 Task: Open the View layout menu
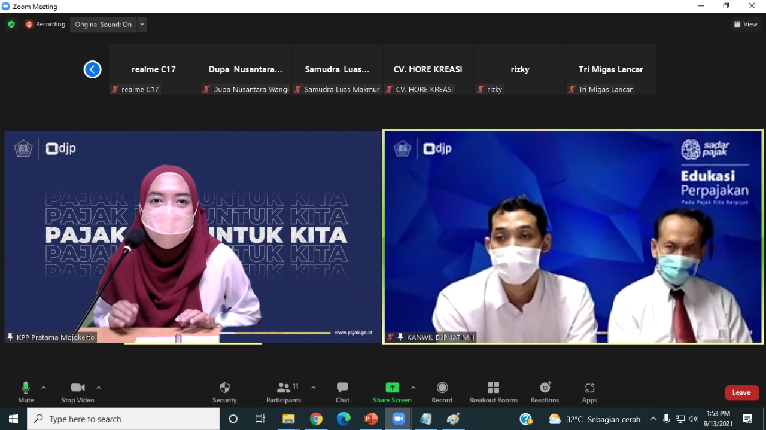coord(746,25)
